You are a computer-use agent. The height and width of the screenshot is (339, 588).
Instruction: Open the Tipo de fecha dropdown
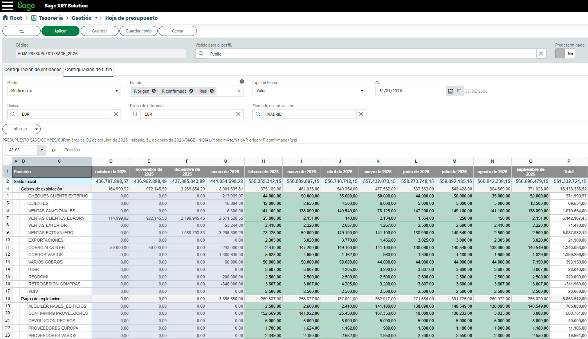361,91
